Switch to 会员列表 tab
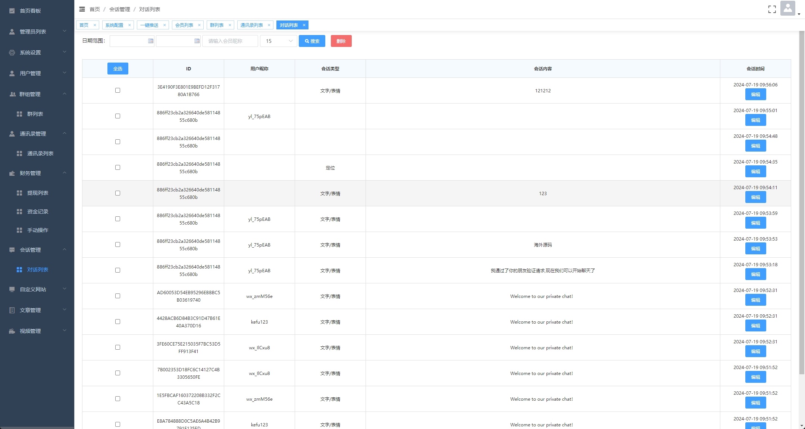Viewport: 805px width, 429px height. point(184,25)
